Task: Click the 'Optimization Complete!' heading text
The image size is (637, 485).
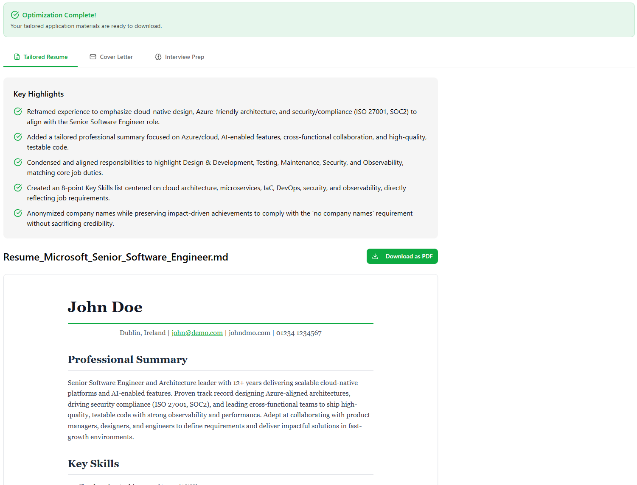Action: pos(59,15)
